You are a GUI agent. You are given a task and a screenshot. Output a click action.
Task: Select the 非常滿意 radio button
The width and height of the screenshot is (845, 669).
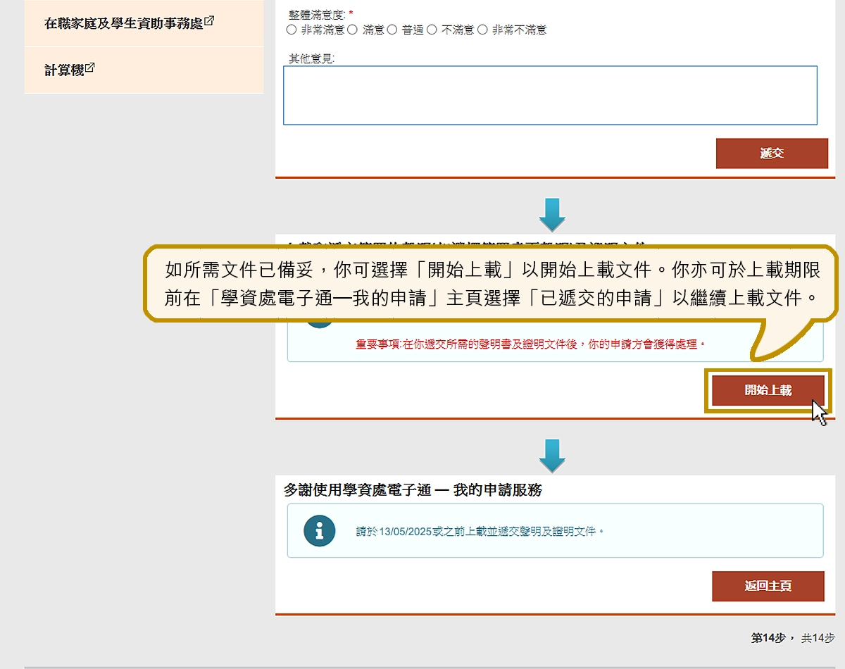point(292,30)
